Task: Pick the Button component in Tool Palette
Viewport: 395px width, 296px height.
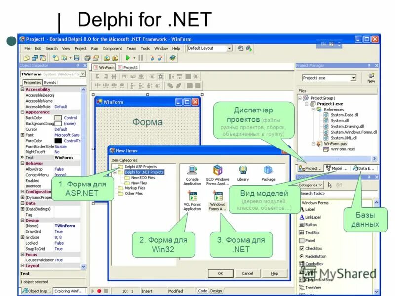Action: (308, 225)
